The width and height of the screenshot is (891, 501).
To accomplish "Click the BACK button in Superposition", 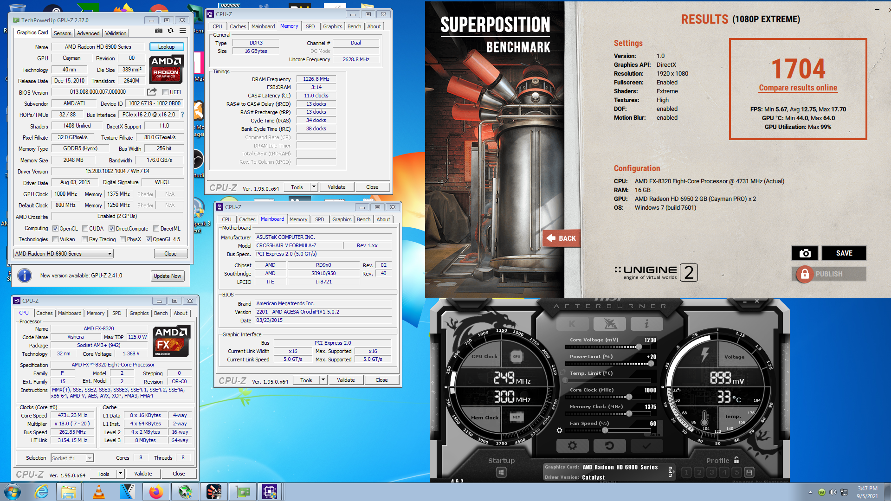I will pos(562,238).
